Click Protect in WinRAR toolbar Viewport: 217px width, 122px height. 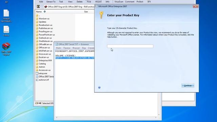click(x=140, y=2)
